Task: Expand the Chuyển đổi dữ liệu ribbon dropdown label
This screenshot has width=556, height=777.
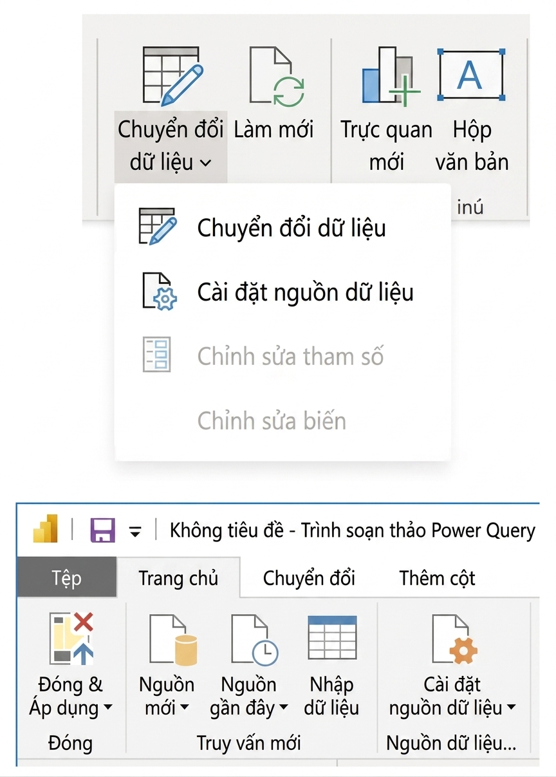Action: point(171,146)
